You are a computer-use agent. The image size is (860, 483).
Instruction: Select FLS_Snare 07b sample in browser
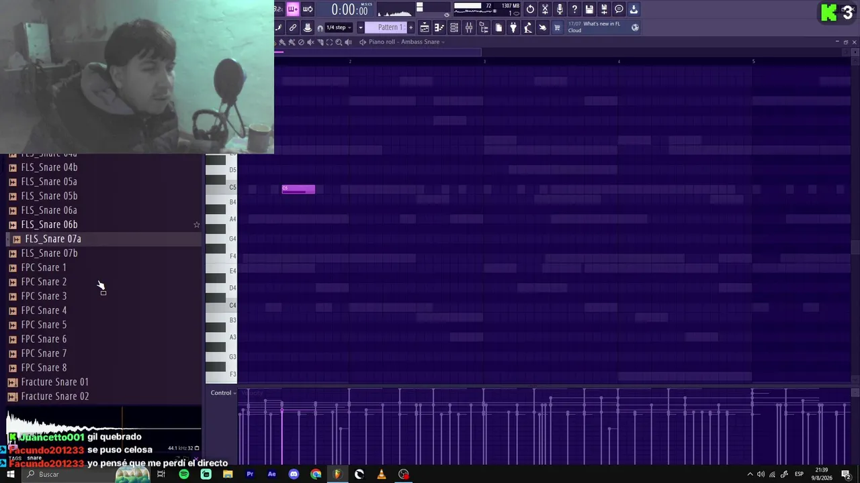click(x=49, y=253)
